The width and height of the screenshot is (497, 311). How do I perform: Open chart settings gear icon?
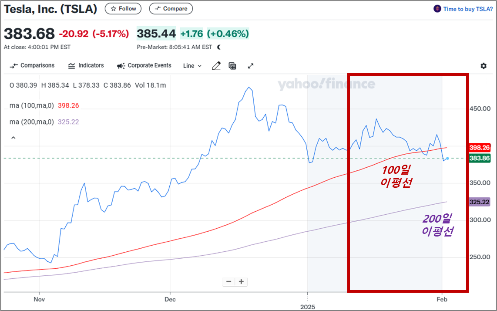(484, 66)
